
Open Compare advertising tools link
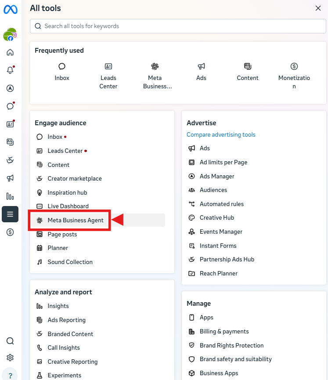click(x=221, y=134)
